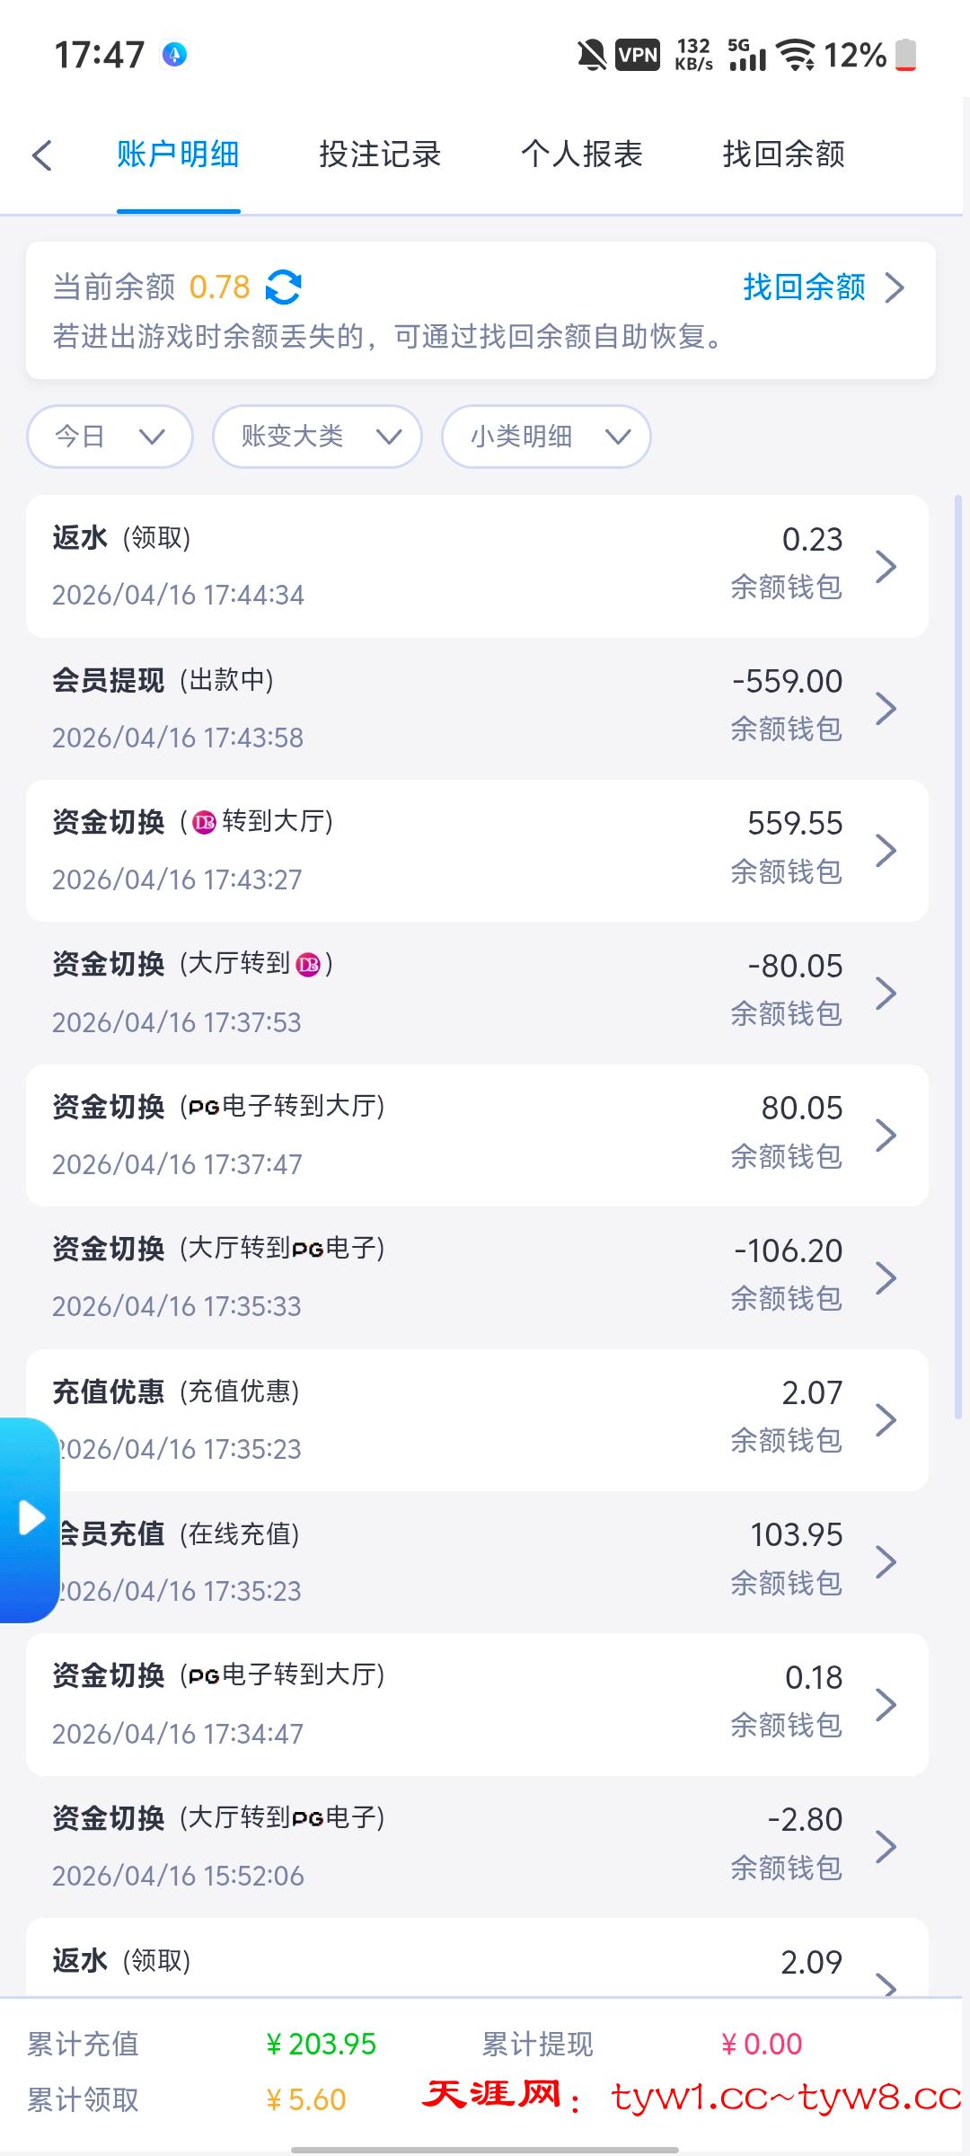Tap arrow beside 103.95 online recharge
The width and height of the screenshot is (970, 2156).
coord(886,1562)
